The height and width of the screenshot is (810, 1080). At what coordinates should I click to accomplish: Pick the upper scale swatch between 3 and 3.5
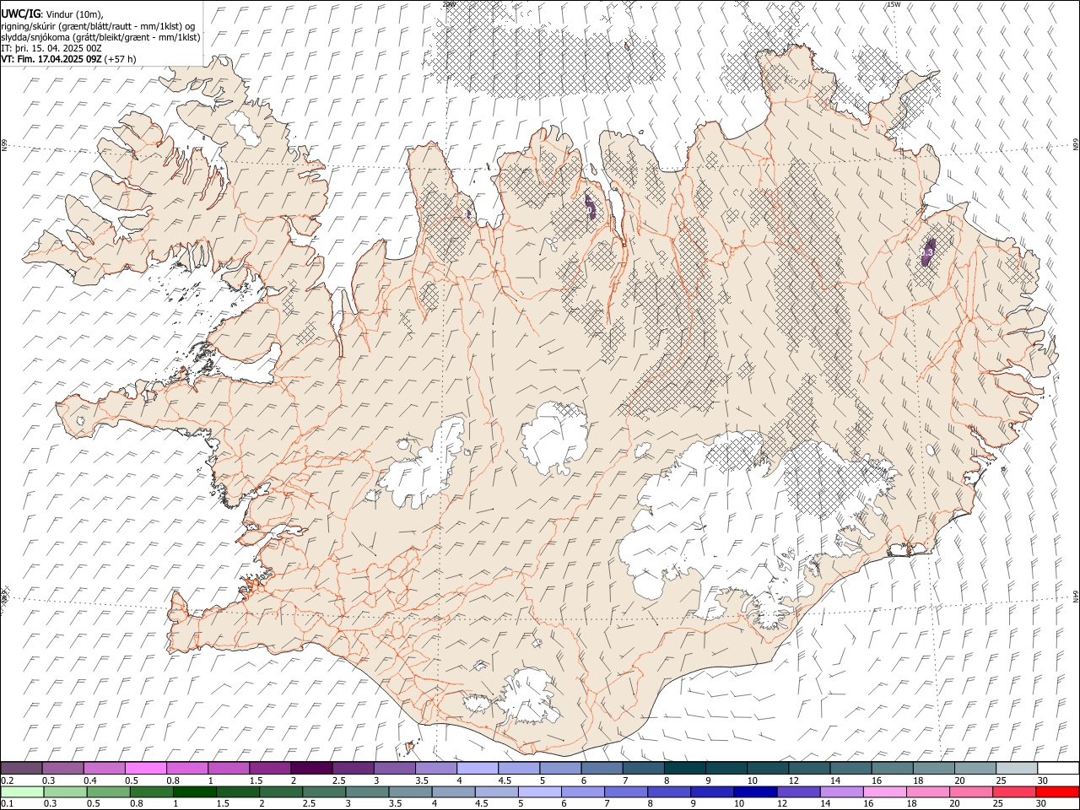394,768
